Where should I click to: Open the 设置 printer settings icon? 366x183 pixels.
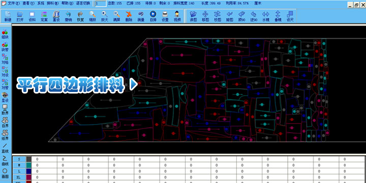pos(165,16)
